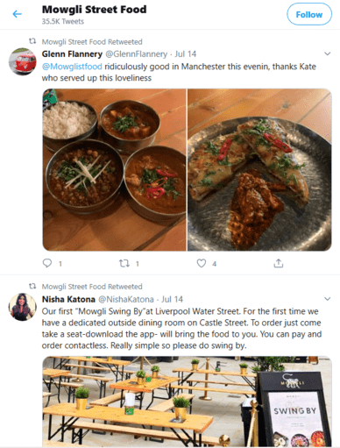Expand options chevron on Glenn Flannery's tweet

(x=328, y=53)
